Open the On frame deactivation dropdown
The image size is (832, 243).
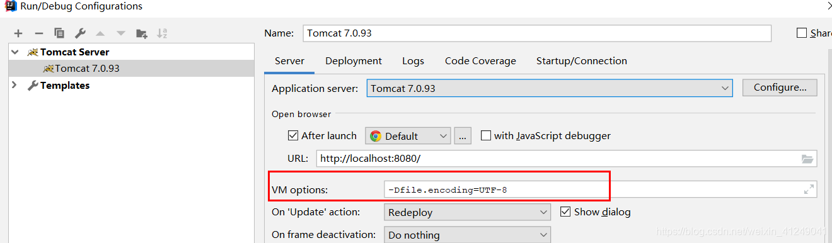467,235
